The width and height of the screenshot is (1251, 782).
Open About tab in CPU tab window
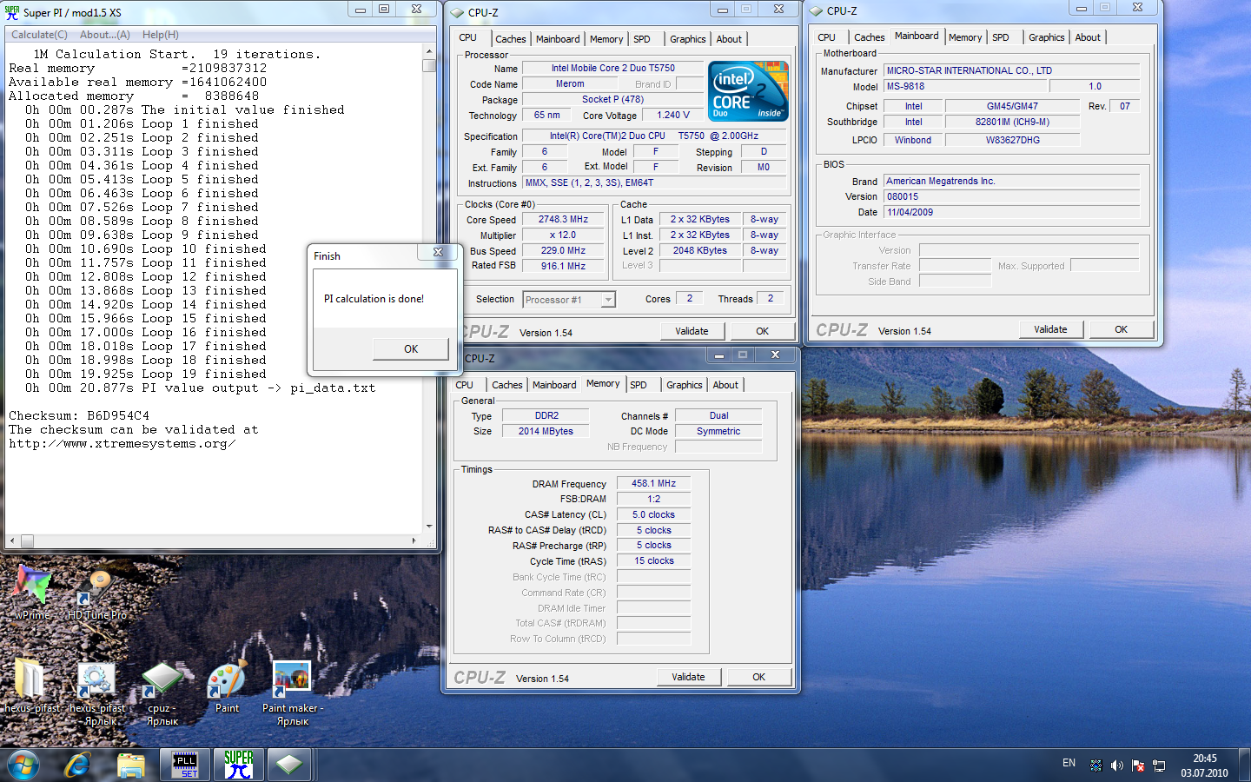(x=729, y=39)
